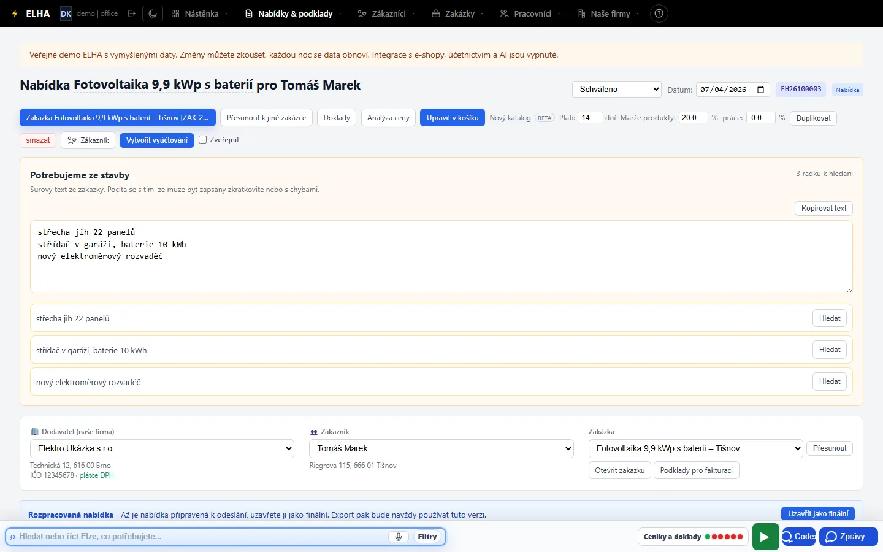Click the Kopírovat text button
This screenshot has width=883, height=552.
pyautogui.click(x=824, y=209)
